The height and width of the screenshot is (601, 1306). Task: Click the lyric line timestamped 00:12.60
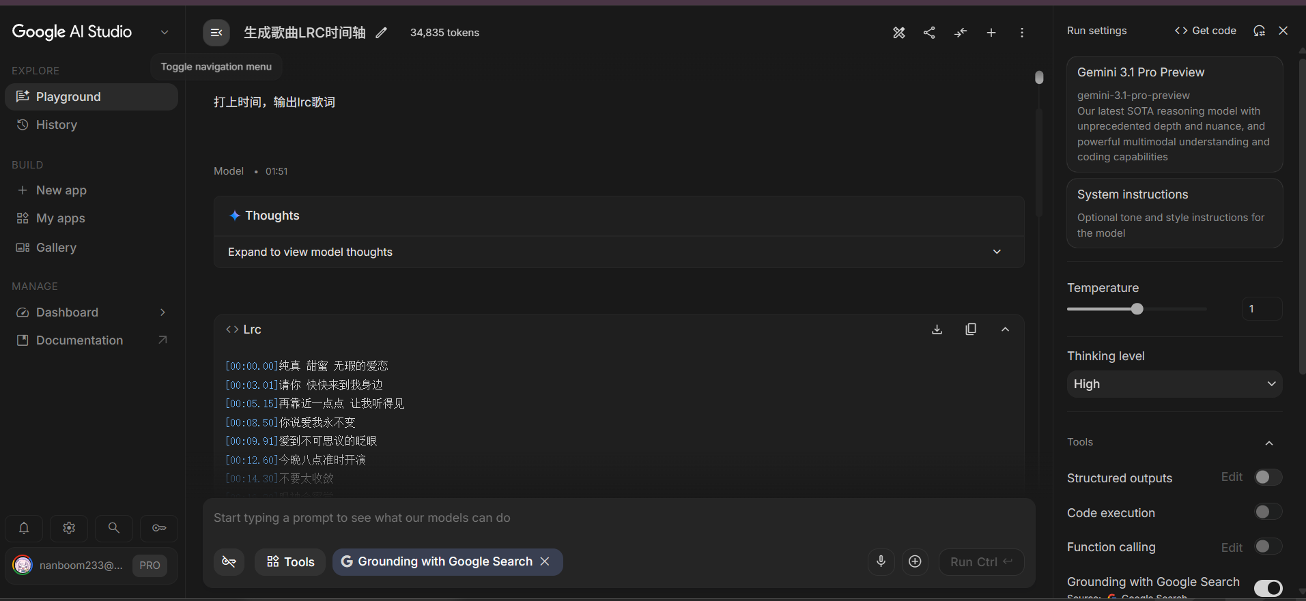click(x=296, y=460)
